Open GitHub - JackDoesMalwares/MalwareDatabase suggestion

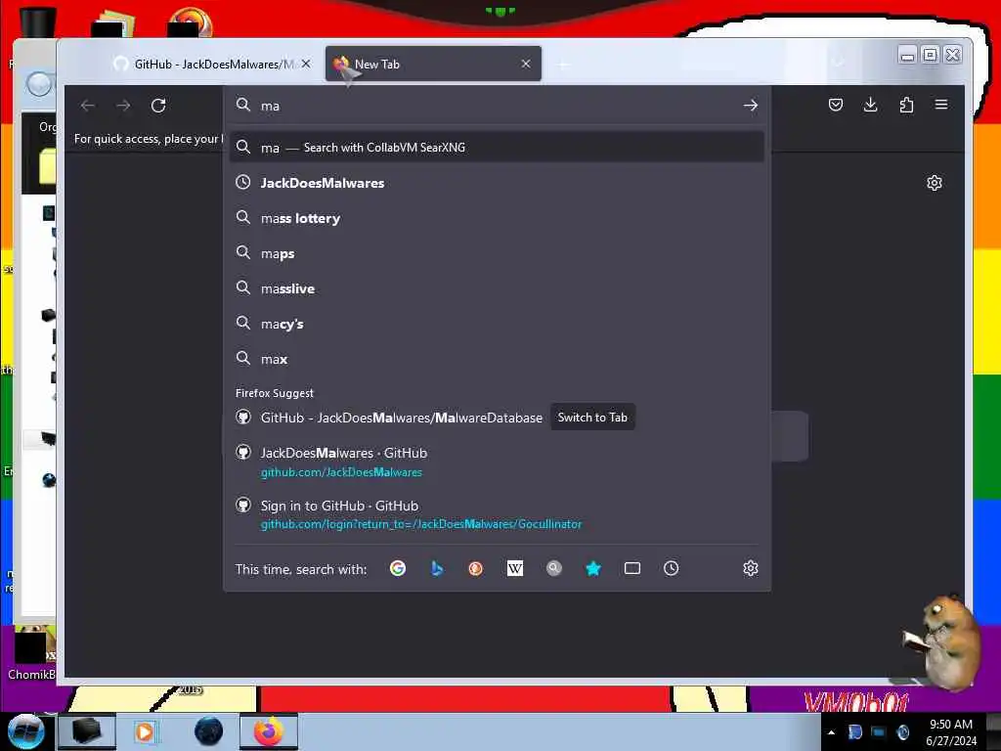pyautogui.click(x=401, y=418)
